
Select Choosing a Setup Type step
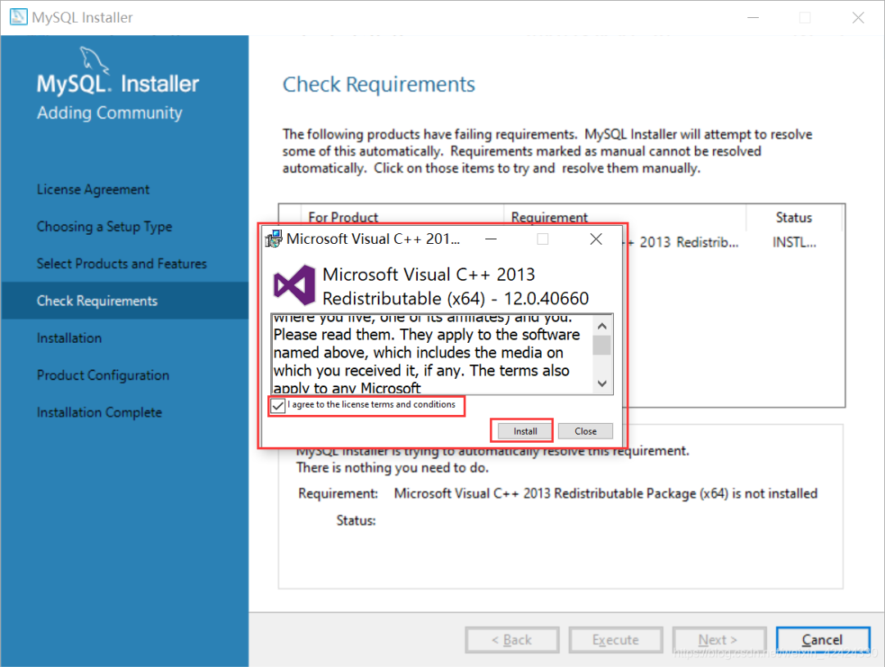pyautogui.click(x=104, y=227)
